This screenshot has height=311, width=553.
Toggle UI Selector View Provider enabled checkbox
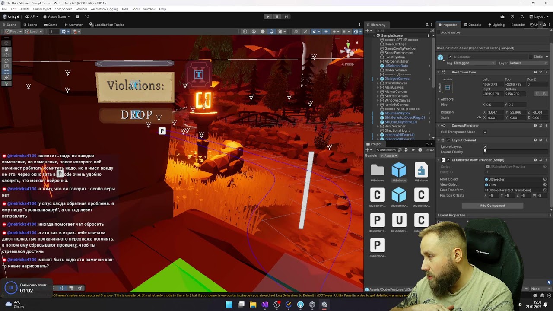448,160
